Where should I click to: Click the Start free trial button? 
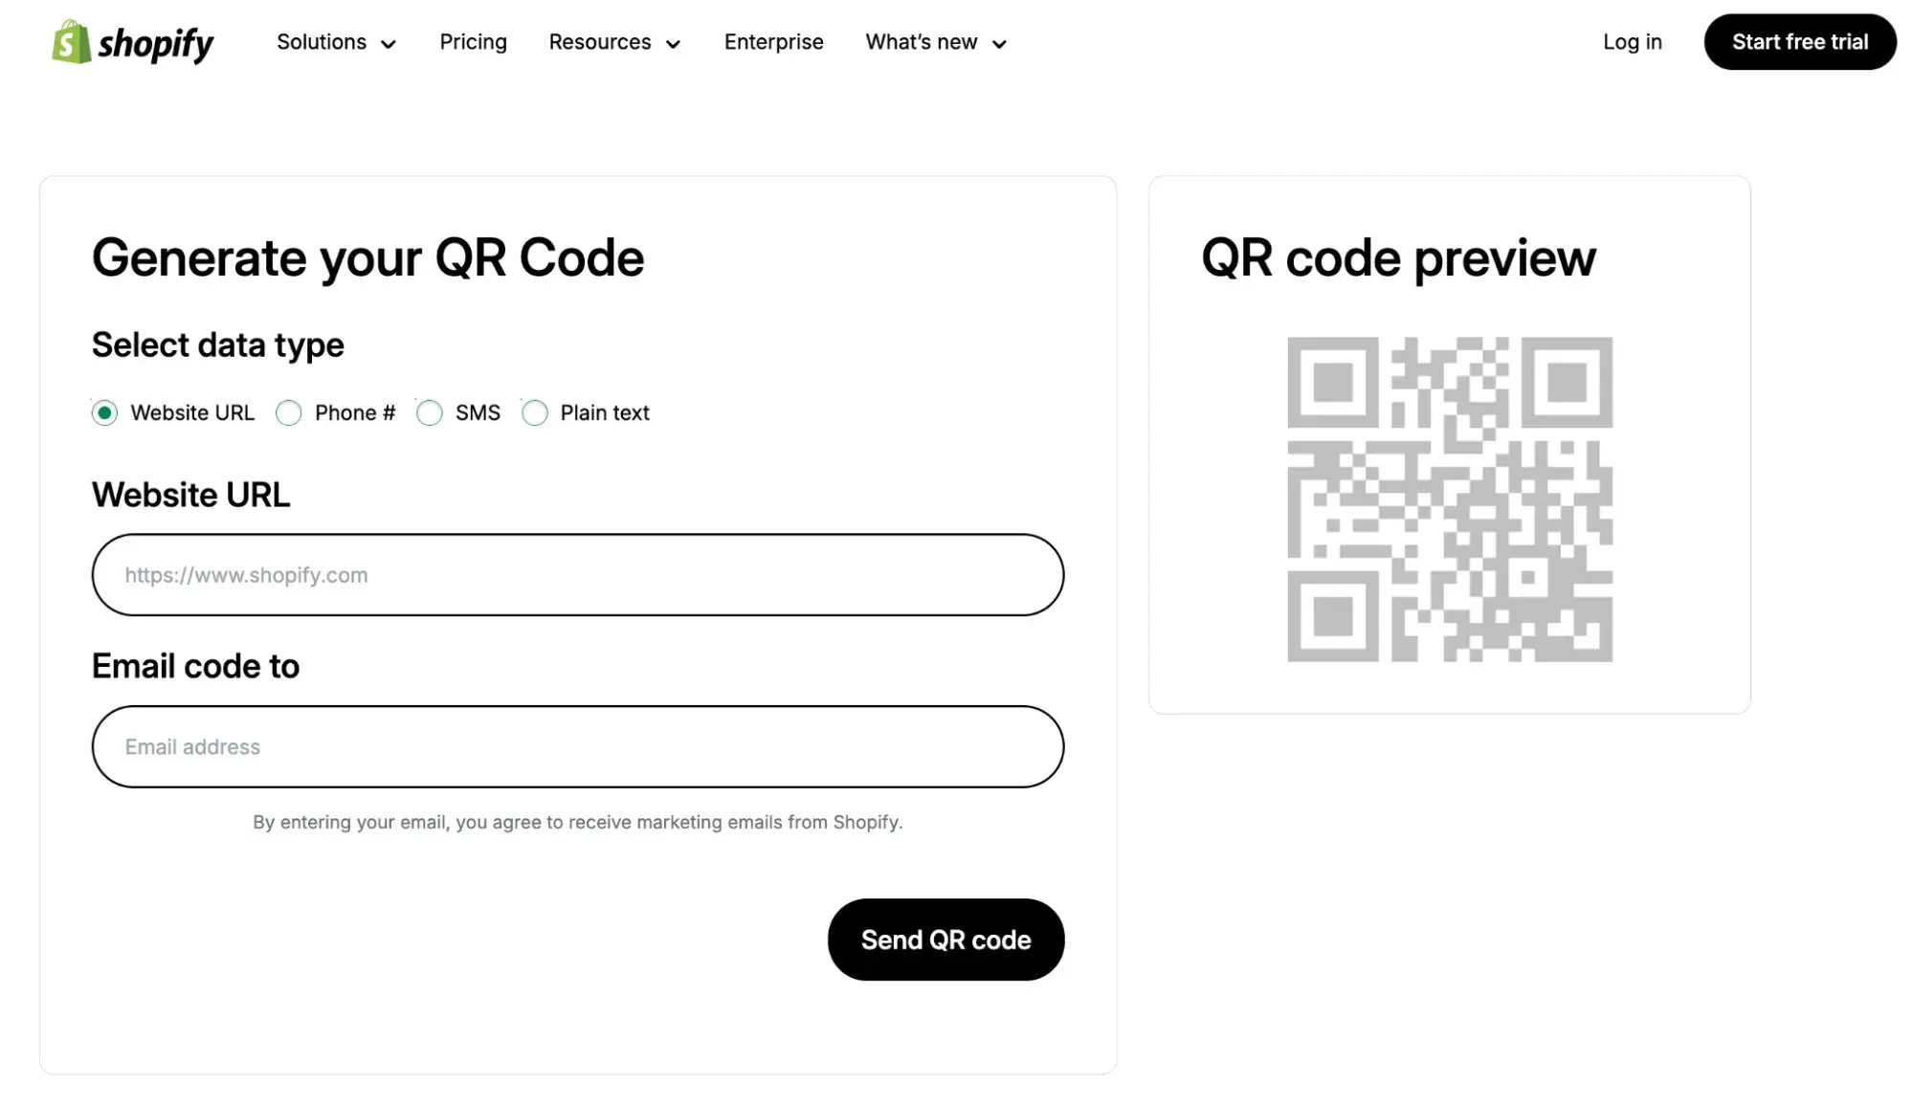coord(1801,41)
